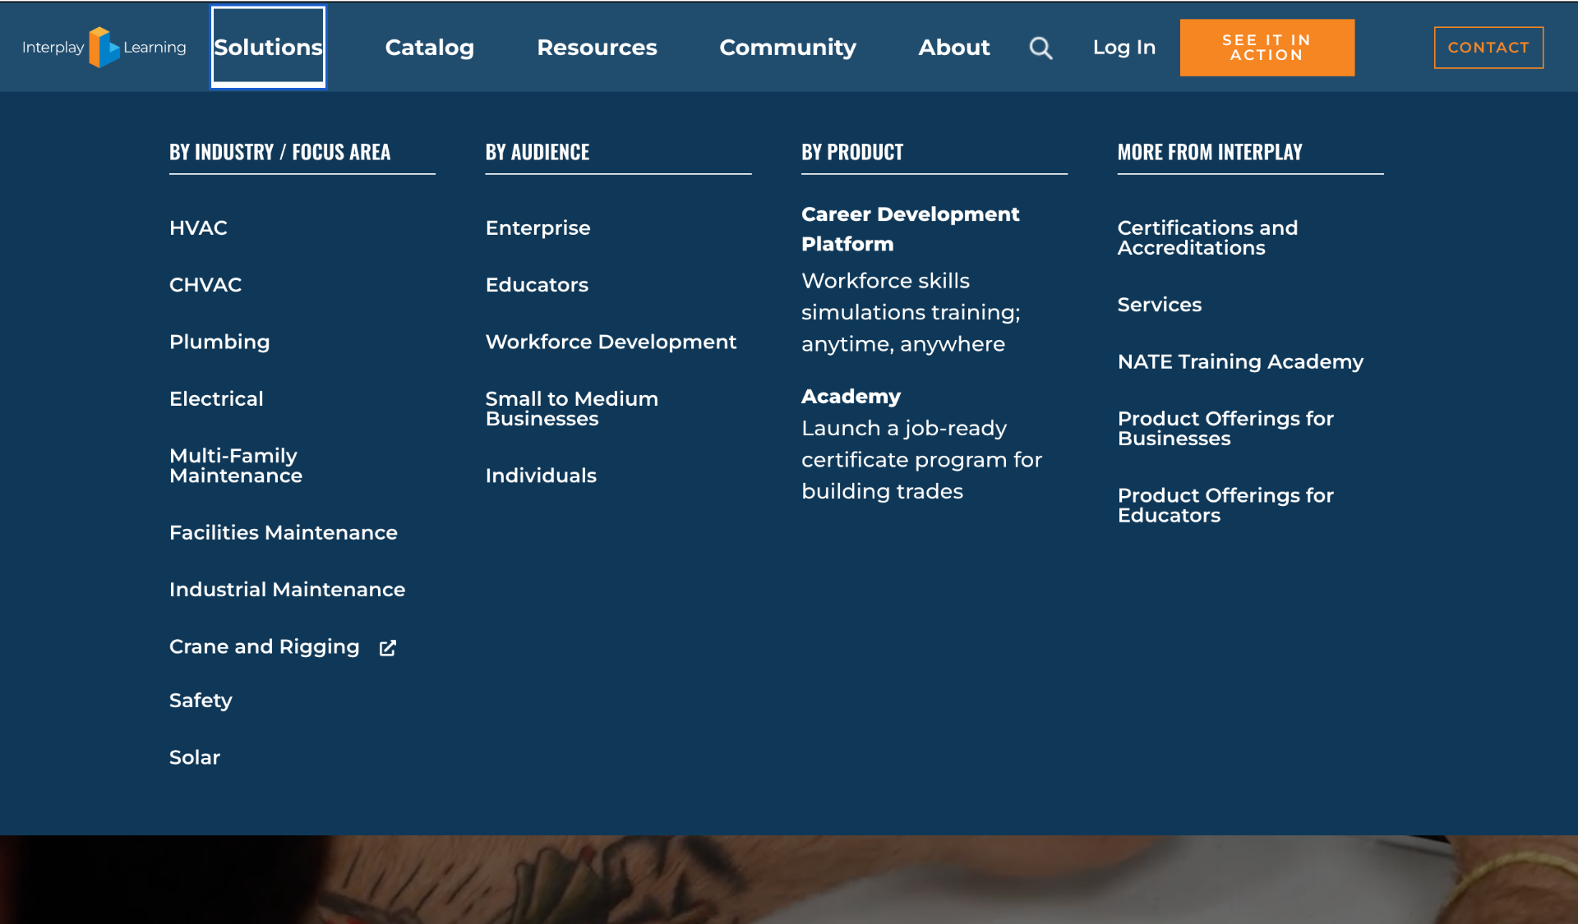Viewport: 1578px width, 924px height.
Task: Select Educators audience link
Action: [x=537, y=285]
